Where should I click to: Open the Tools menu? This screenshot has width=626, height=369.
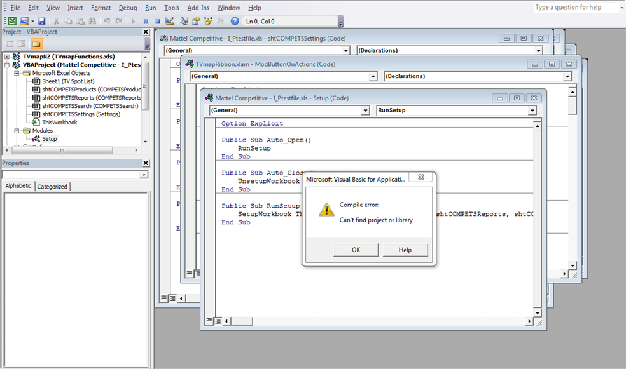[x=172, y=8]
